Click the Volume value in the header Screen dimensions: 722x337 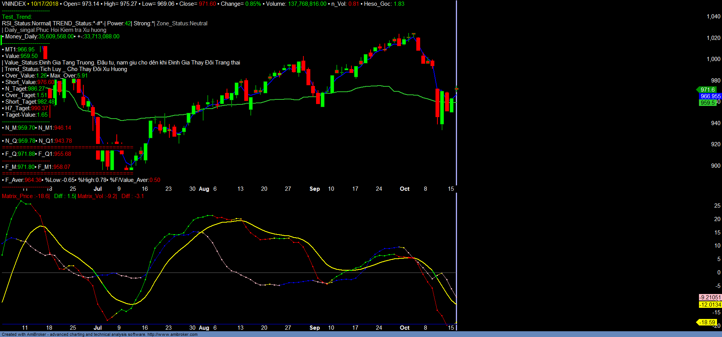307,4
